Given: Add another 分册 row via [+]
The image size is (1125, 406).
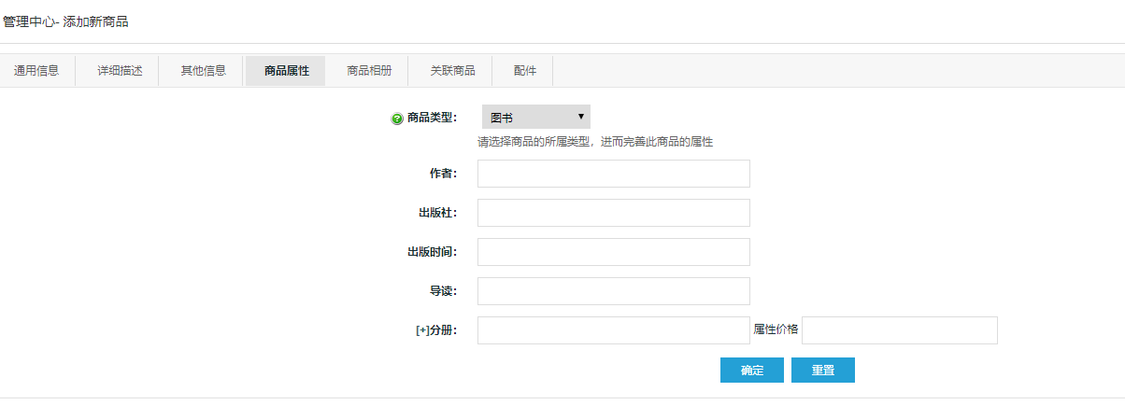Looking at the screenshot, I should tap(422, 330).
